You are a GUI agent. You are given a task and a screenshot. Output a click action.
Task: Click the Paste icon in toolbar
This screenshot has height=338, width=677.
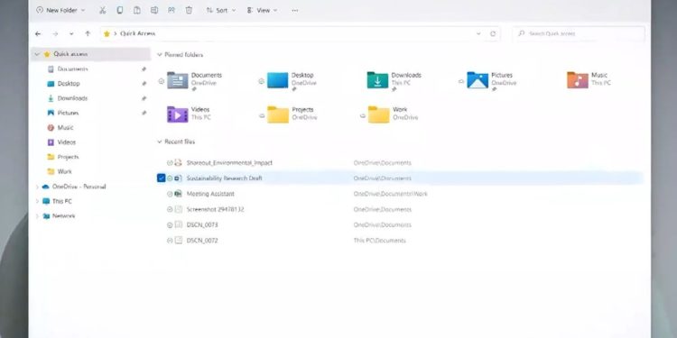tap(137, 10)
